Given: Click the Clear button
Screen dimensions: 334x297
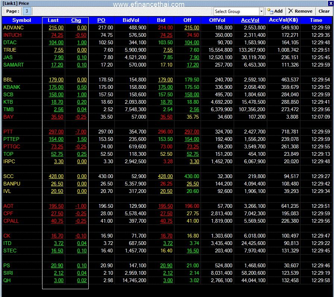Looking at the screenshot, I should 324,11.
